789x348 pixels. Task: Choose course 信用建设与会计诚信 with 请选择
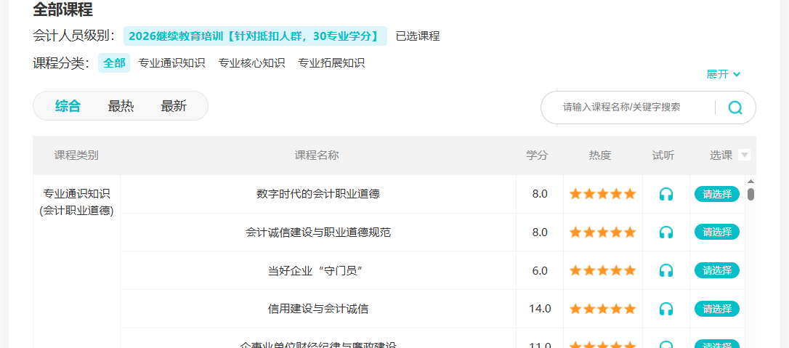pyautogui.click(x=717, y=309)
